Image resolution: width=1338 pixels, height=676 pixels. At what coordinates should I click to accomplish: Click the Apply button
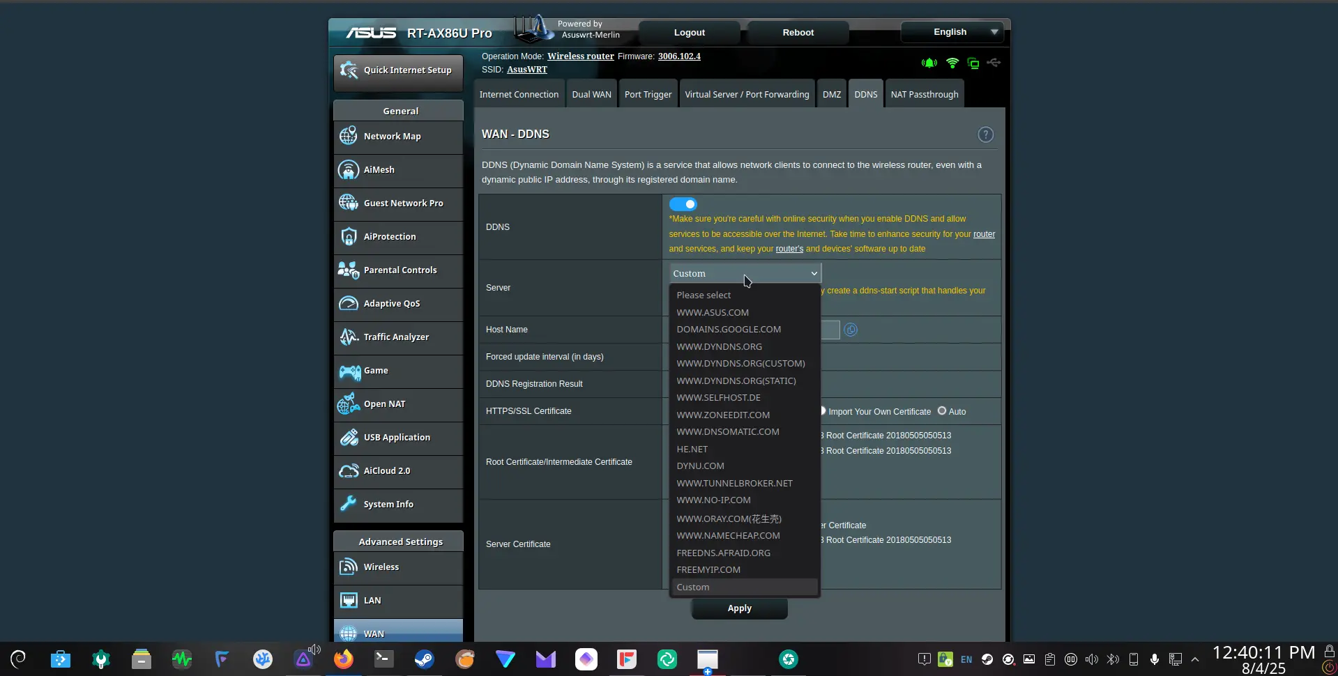pyautogui.click(x=739, y=608)
